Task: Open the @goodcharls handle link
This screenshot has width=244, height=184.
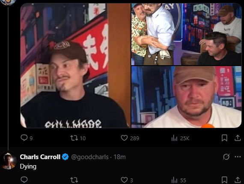Action: click(x=90, y=157)
